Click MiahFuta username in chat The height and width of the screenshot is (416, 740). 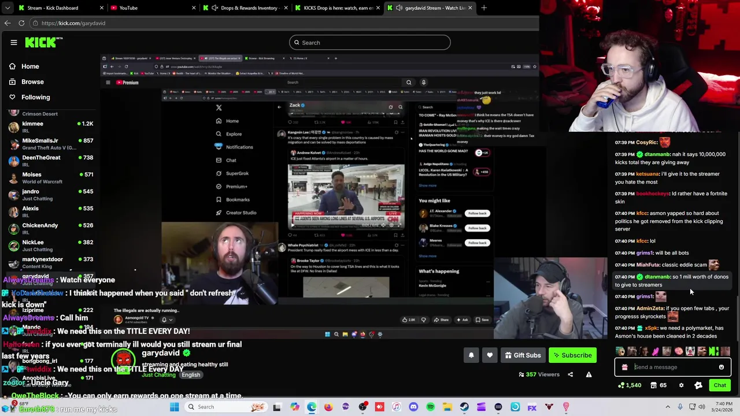(648, 265)
